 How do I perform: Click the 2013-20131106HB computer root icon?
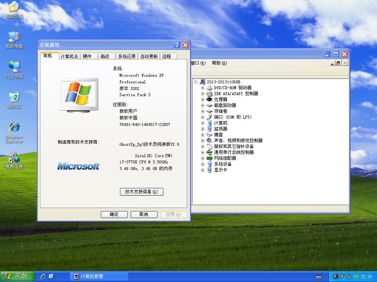pyautogui.click(x=202, y=82)
